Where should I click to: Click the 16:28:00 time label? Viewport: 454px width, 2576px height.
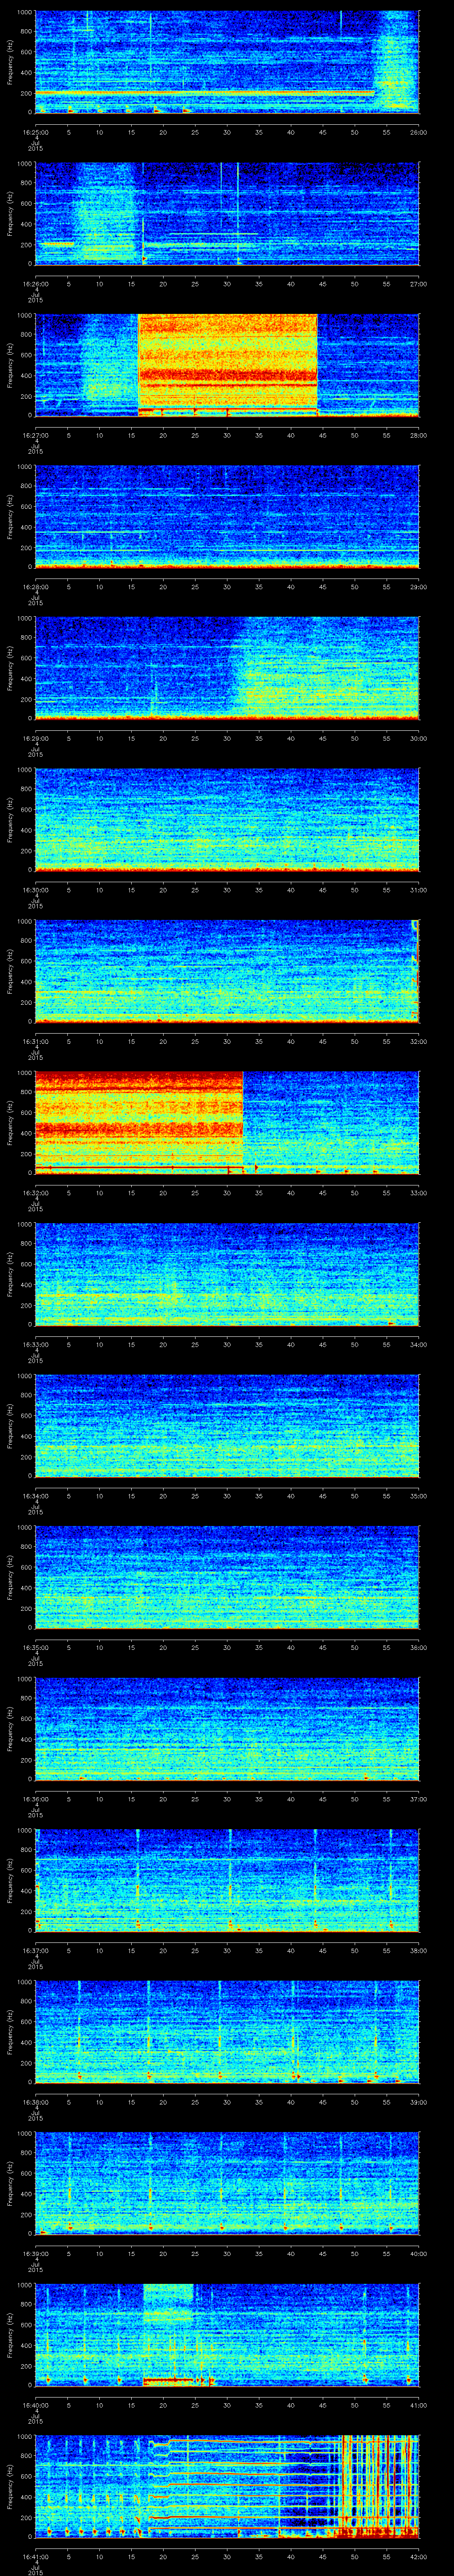[x=35, y=586]
